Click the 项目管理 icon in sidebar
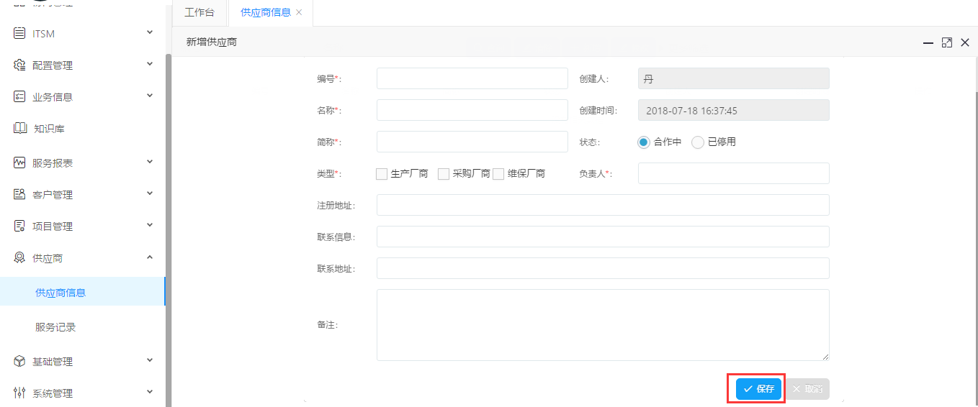 point(19,226)
